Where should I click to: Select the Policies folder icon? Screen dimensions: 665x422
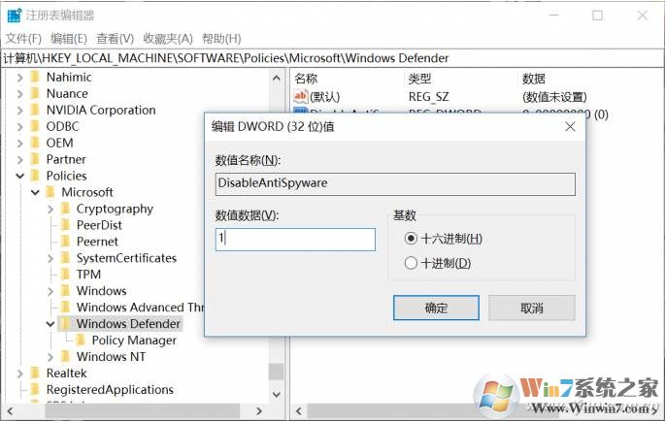click(36, 176)
